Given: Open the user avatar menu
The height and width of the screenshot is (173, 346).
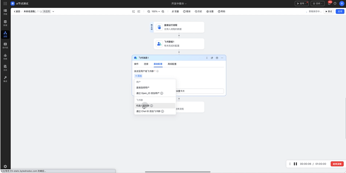Looking at the screenshot, I should [342, 3].
